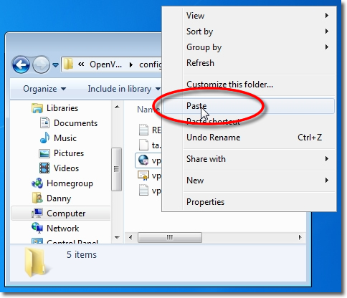This screenshot has height=298, width=347.
Task: Open the Libraries icon in the sidebar
Action: [x=37, y=108]
